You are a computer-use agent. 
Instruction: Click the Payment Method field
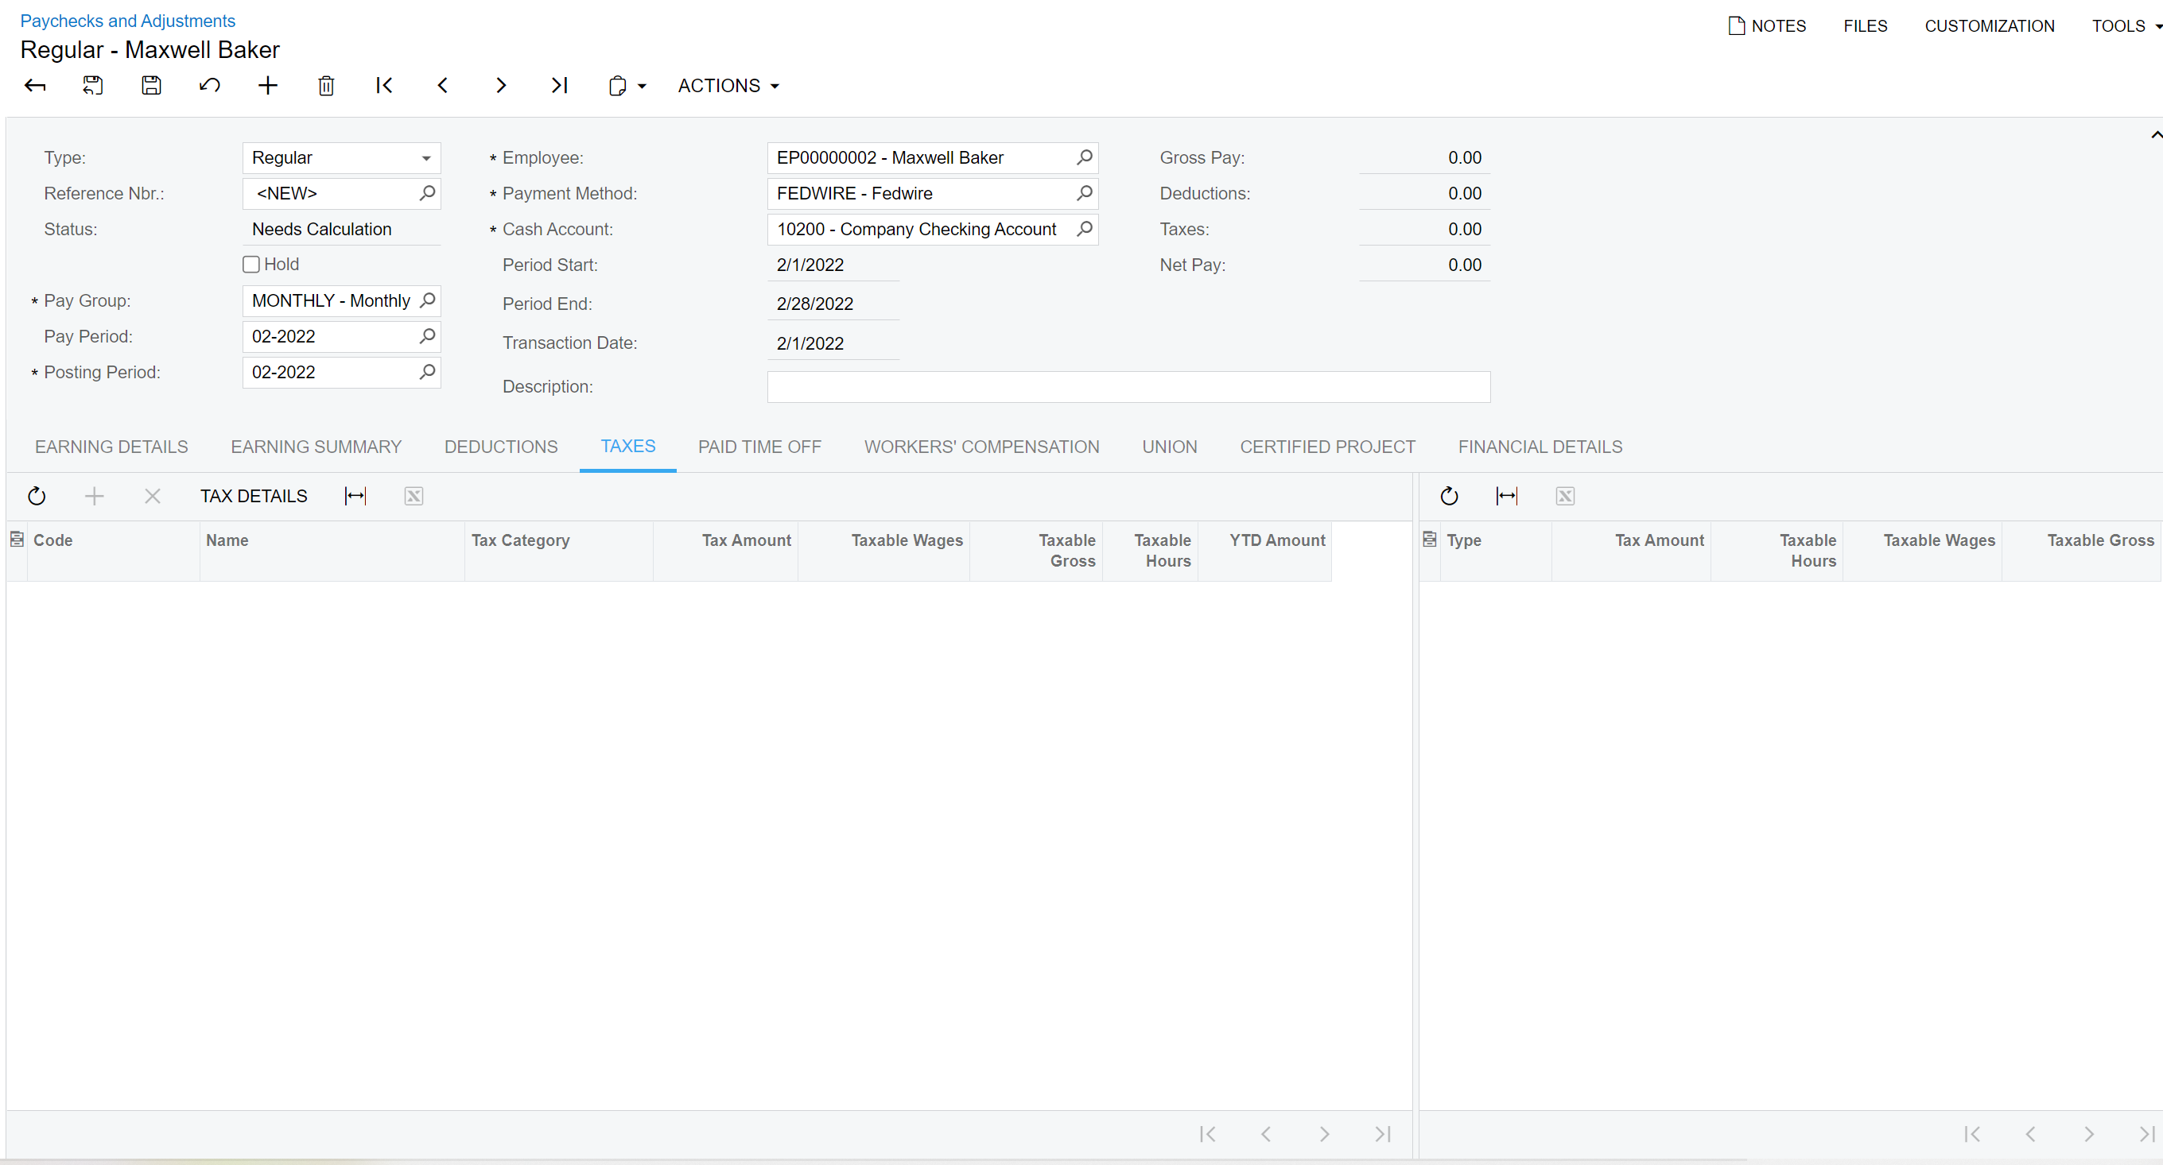[932, 193]
